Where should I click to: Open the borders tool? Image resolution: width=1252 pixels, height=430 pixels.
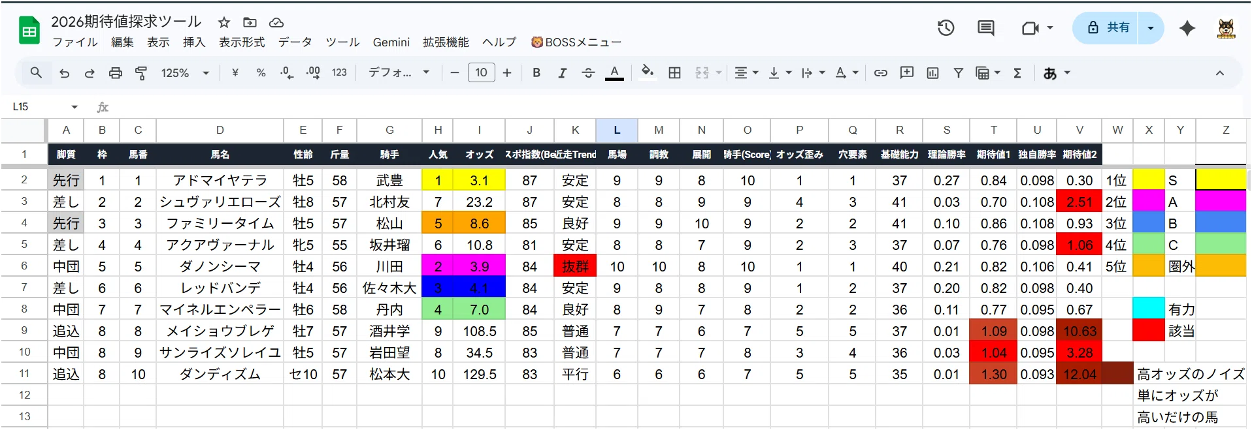tap(674, 73)
